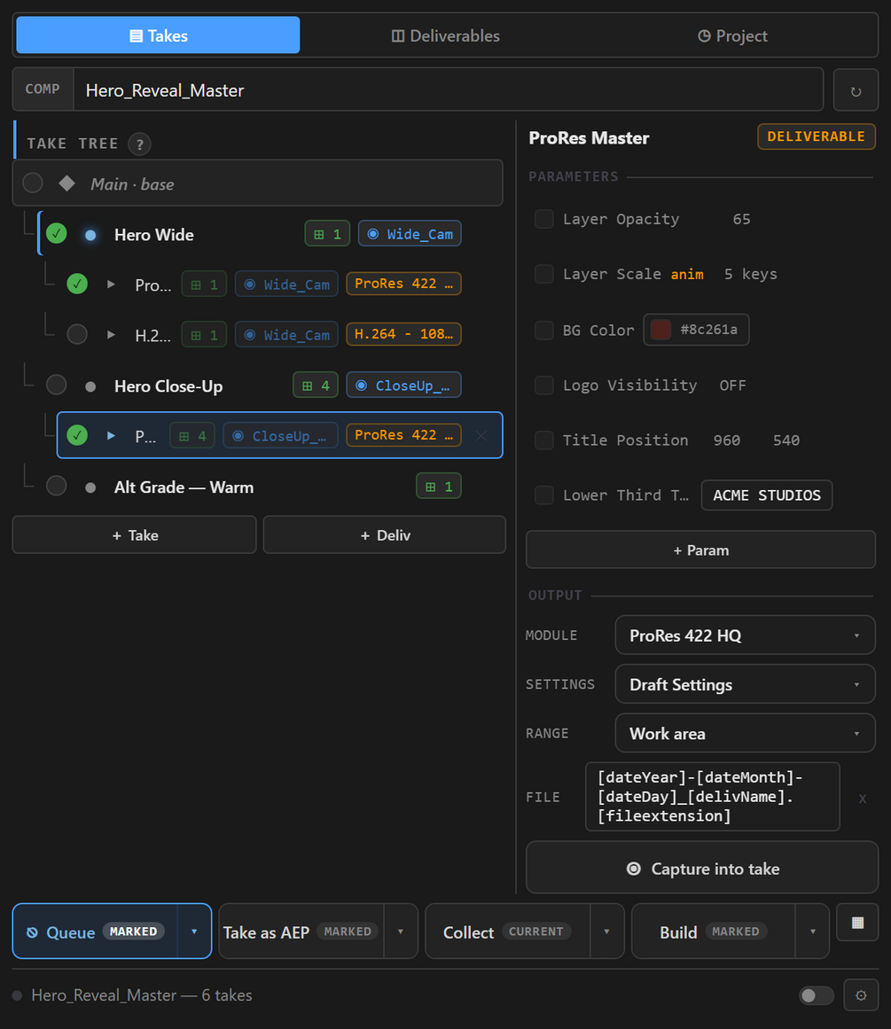Edit the Lower Third ACME STUDIOS field
891x1029 pixels.
[767, 495]
